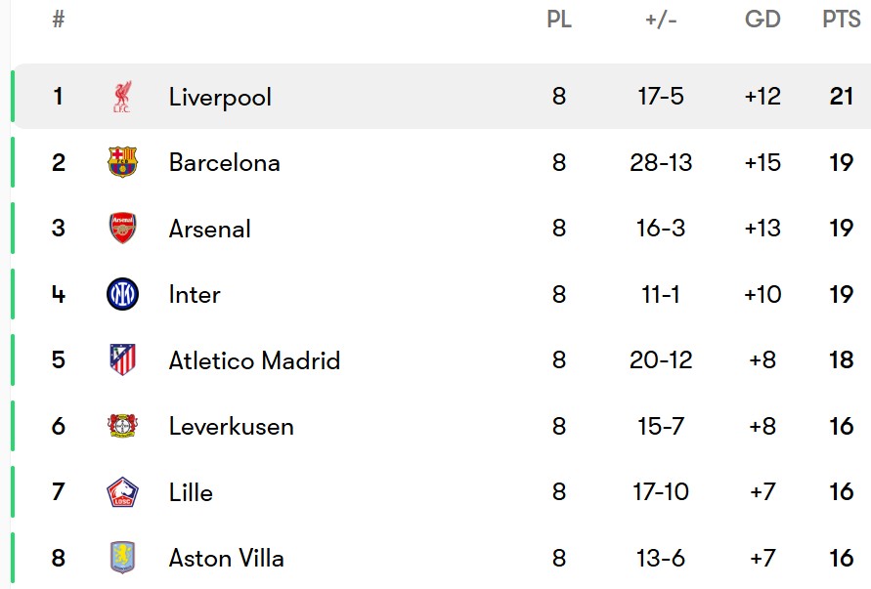Click the Arsenal club crest
871x589 pixels.
122,229
